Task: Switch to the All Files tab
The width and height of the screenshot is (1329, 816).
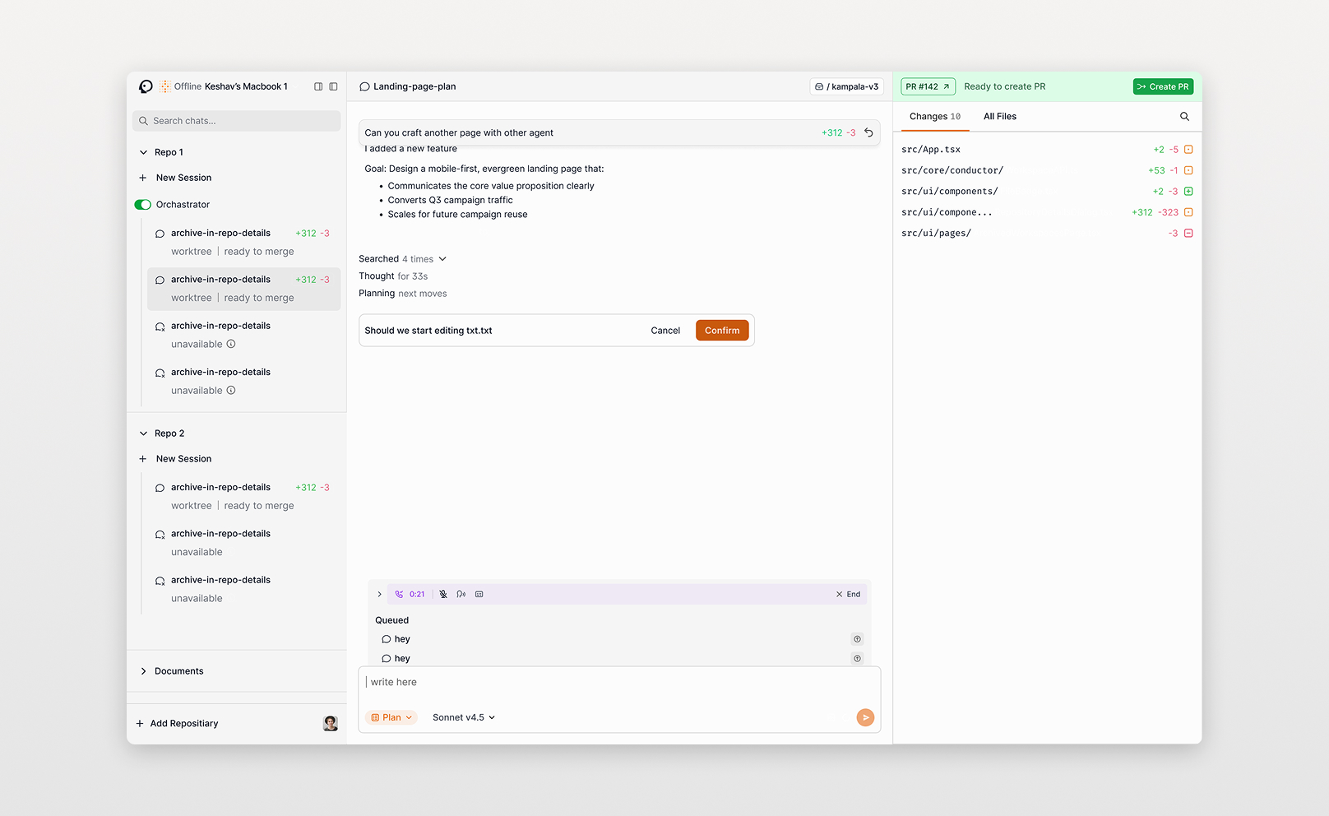Action: (x=1000, y=117)
